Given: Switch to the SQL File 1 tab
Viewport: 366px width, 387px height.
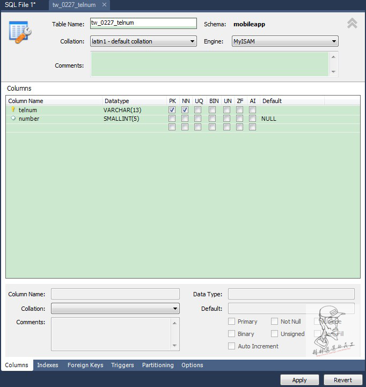Looking at the screenshot, I should pyautogui.click(x=20, y=5).
